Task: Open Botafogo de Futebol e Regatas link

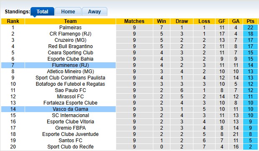Action: [x=70, y=84]
